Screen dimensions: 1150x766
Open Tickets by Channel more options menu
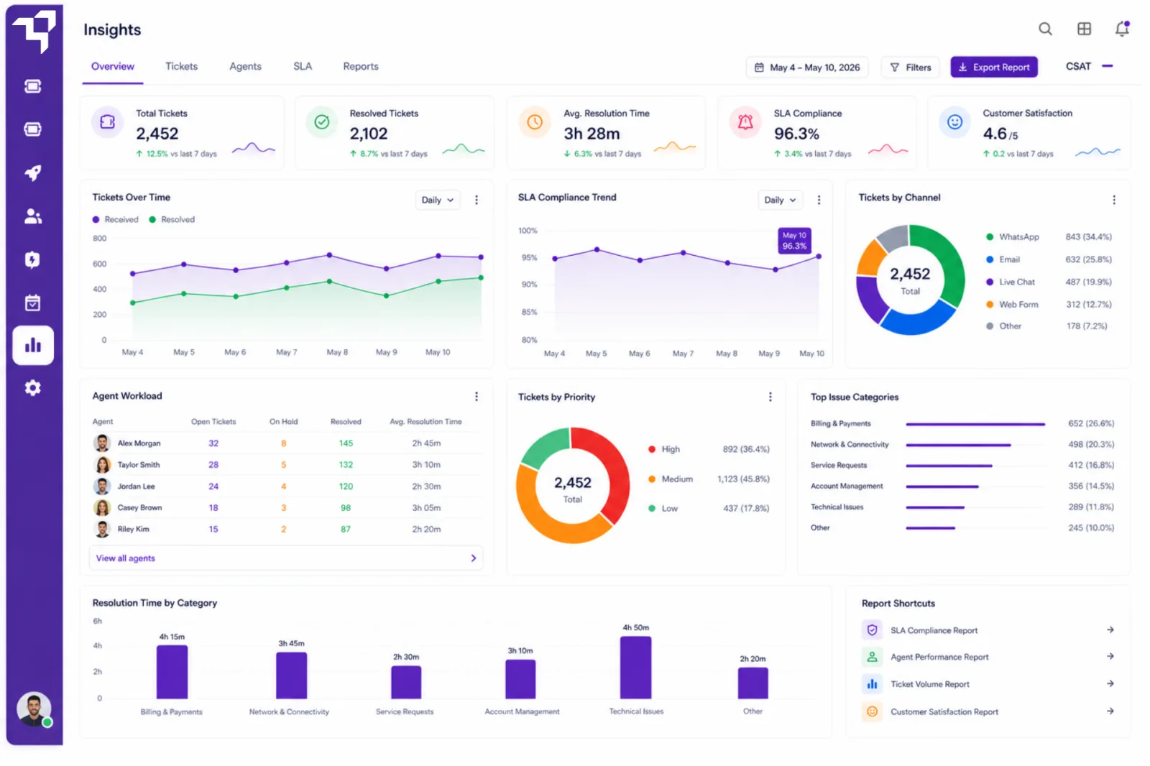pyautogui.click(x=1114, y=200)
